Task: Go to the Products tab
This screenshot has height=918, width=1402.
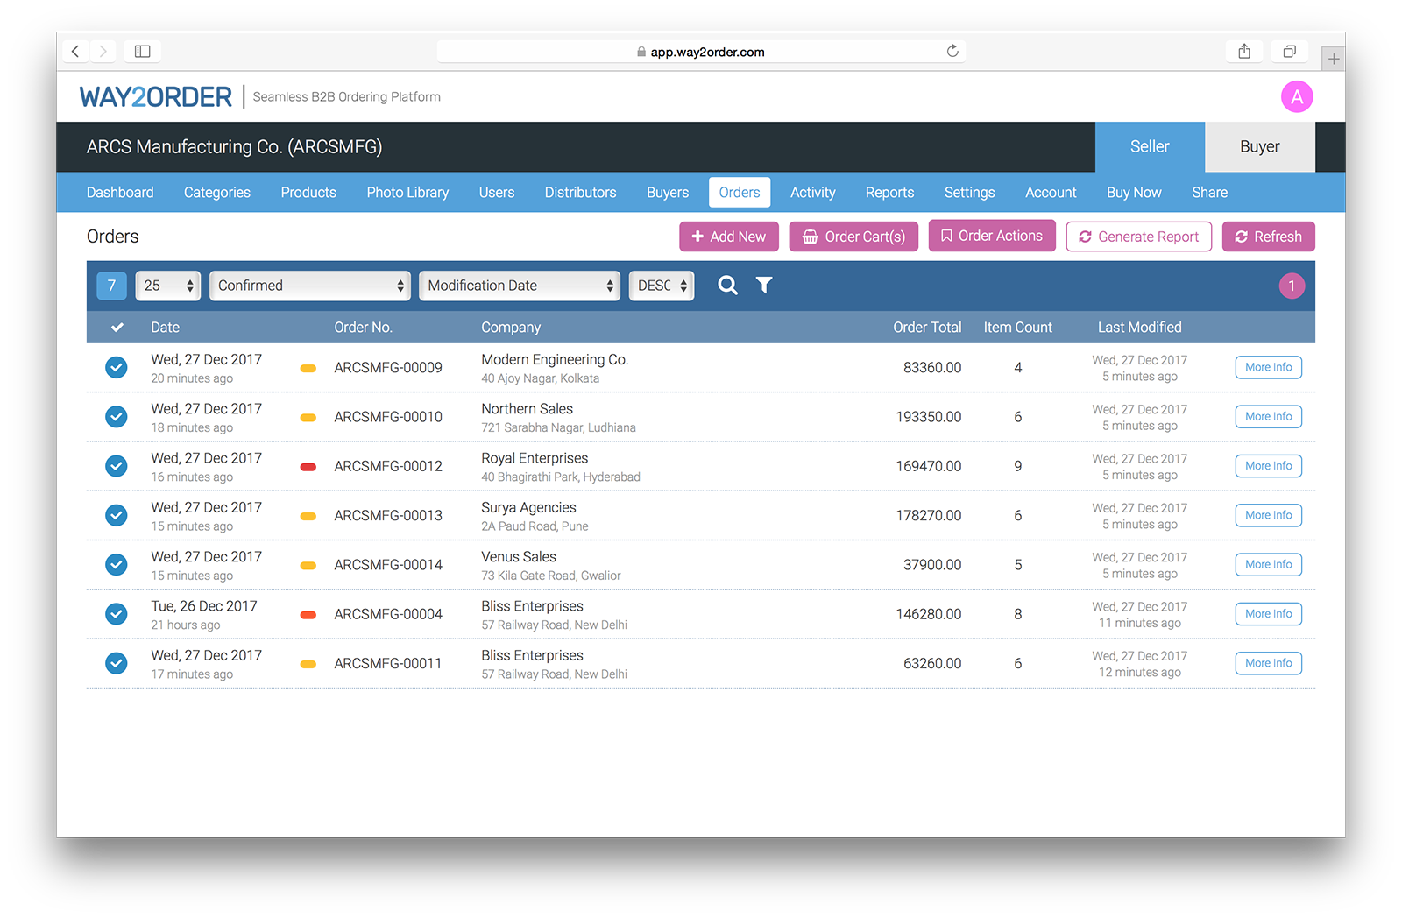Action: point(308,193)
